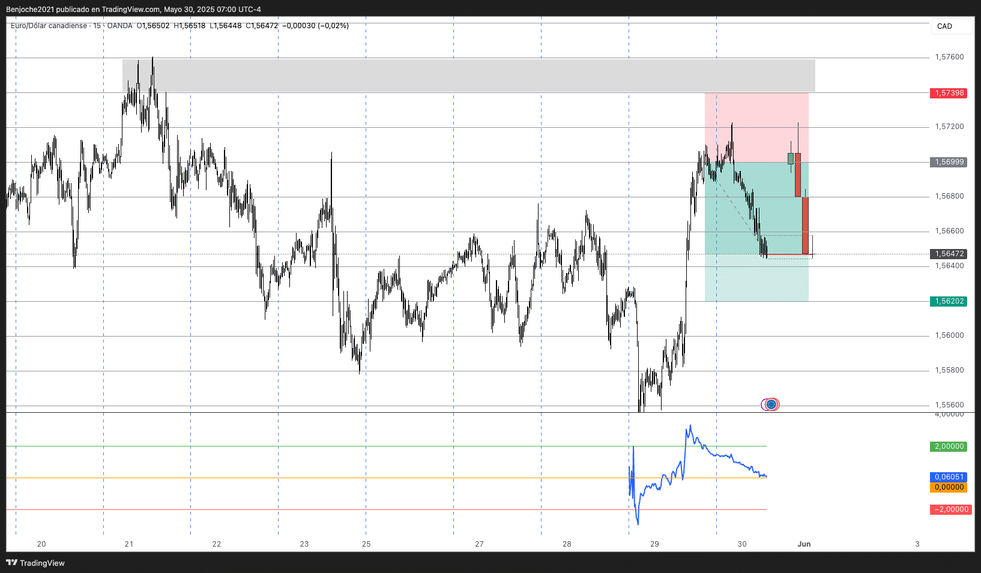The width and height of the screenshot is (981, 573).
Task: Click the 25 date label on time axis
Action: (366, 544)
